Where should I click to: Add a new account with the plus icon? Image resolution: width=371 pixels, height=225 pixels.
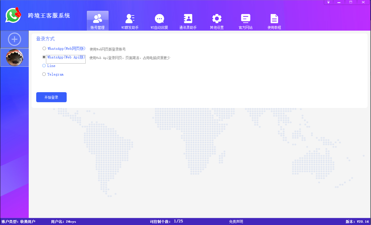[x=14, y=39]
